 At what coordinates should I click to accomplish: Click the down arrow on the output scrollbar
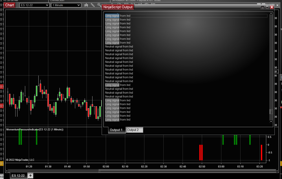(x=271, y=121)
